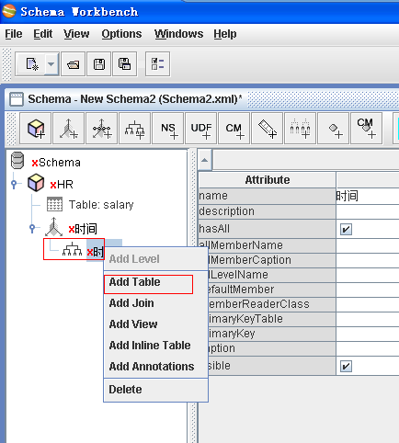This screenshot has height=443, width=399.
Task: Click the defaultMember attribute row
Action: pyautogui.click(x=271, y=290)
